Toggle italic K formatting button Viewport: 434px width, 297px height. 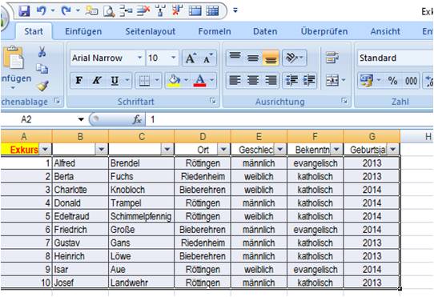click(x=97, y=81)
